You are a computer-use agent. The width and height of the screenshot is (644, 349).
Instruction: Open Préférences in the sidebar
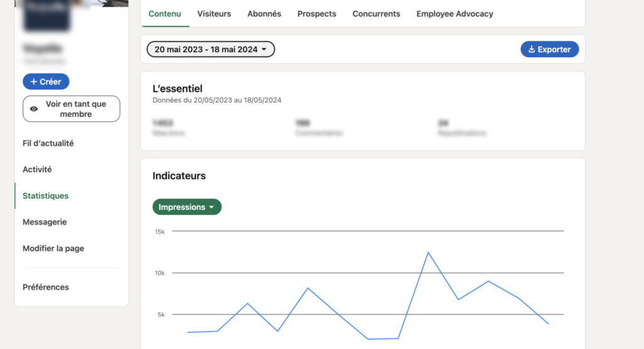coord(45,287)
